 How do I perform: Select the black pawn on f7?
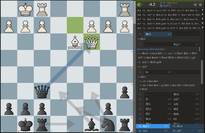[42, 109]
